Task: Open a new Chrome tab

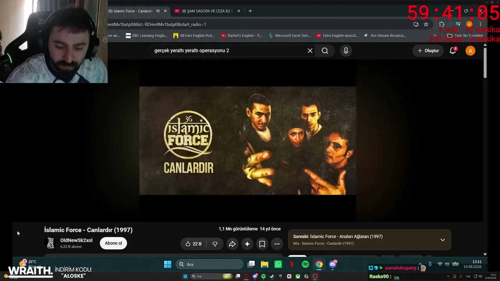Action: 250,11
